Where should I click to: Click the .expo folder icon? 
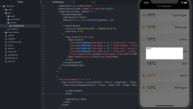[x=6, y=10]
